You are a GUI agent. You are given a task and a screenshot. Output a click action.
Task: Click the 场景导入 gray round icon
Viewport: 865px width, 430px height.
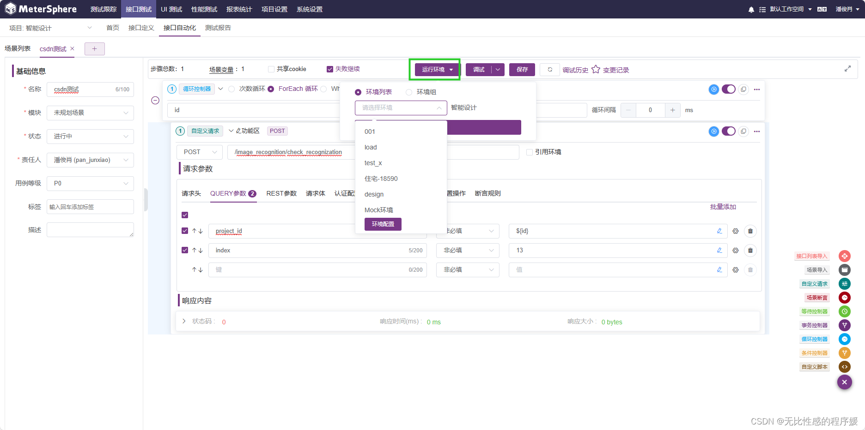point(845,270)
